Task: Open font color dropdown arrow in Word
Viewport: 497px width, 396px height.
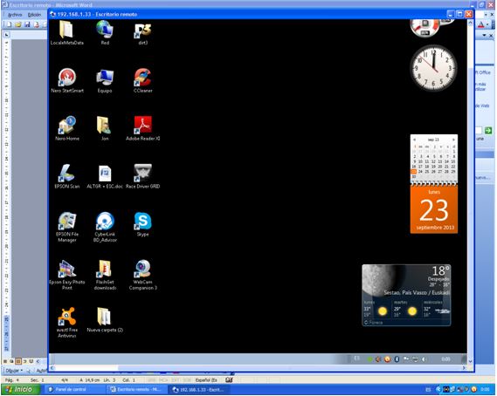Action: pos(487,24)
